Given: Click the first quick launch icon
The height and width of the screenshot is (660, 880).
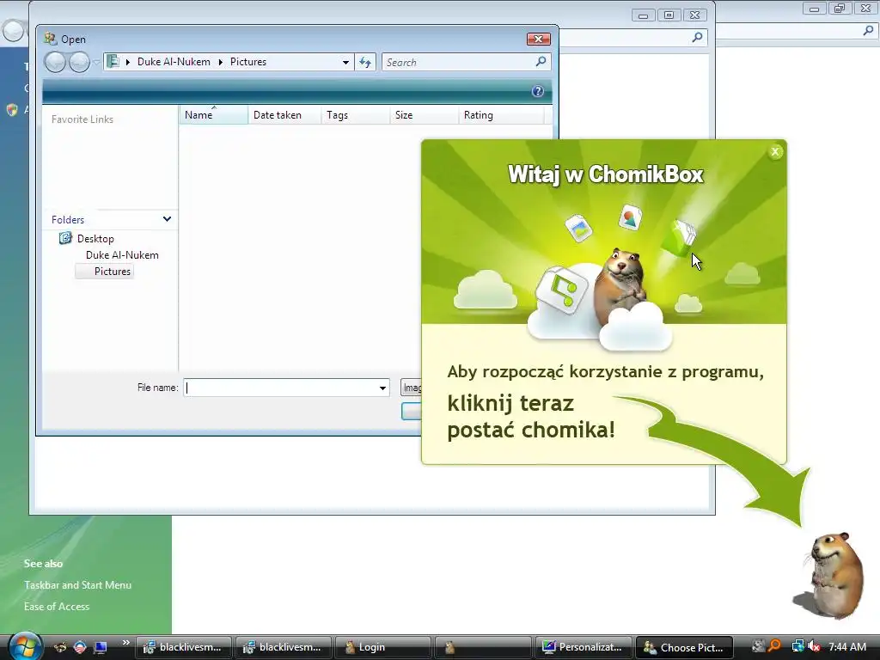Looking at the screenshot, I should click(x=60, y=647).
